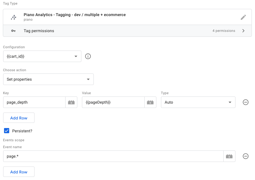Click the info icon next to Configuration

[88, 56]
